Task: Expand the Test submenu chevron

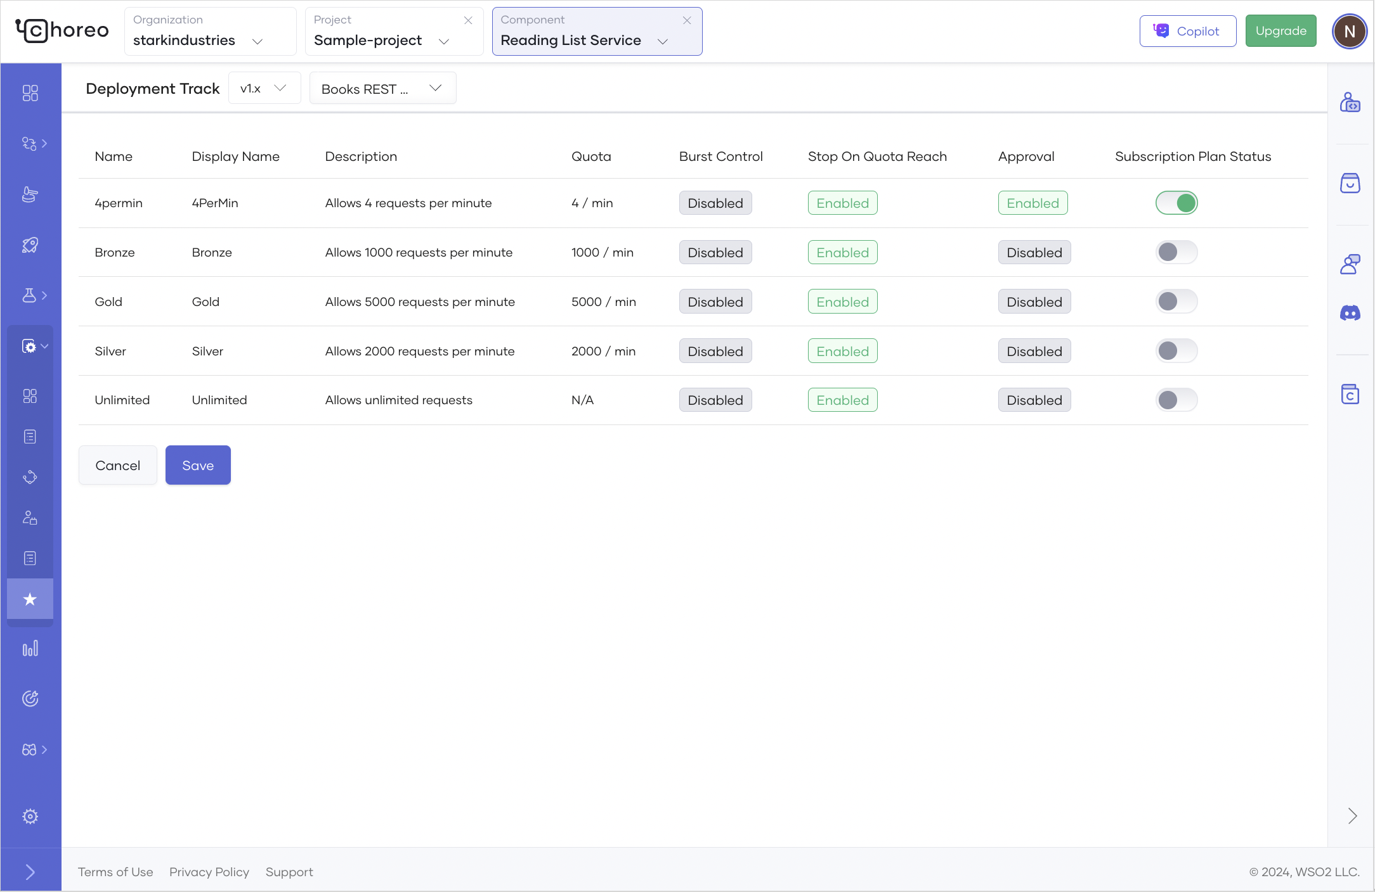Action: [44, 295]
